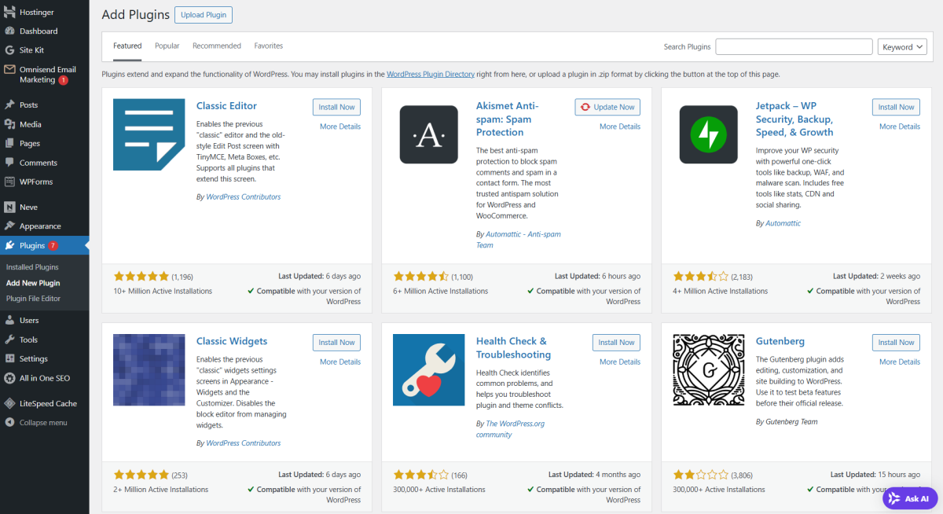This screenshot has height=514, width=943.
Task: Open the Favorites tab
Action: click(x=269, y=46)
